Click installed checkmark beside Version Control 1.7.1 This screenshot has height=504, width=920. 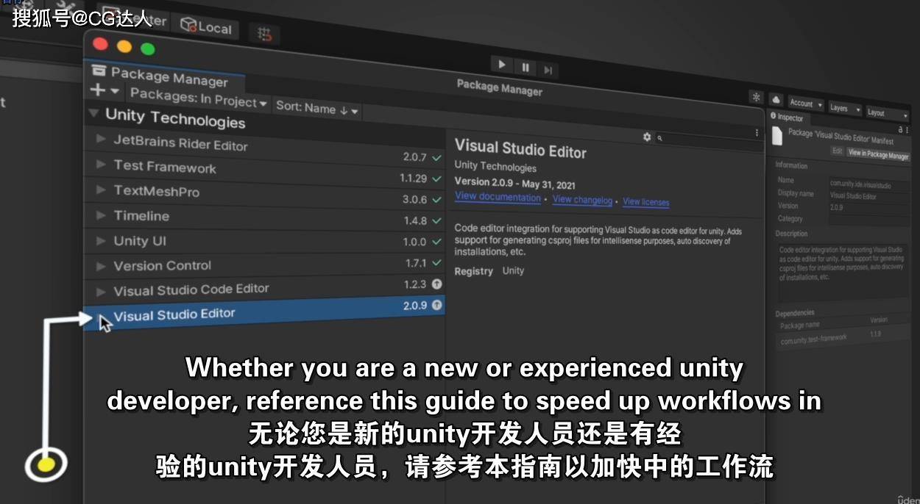pos(437,262)
